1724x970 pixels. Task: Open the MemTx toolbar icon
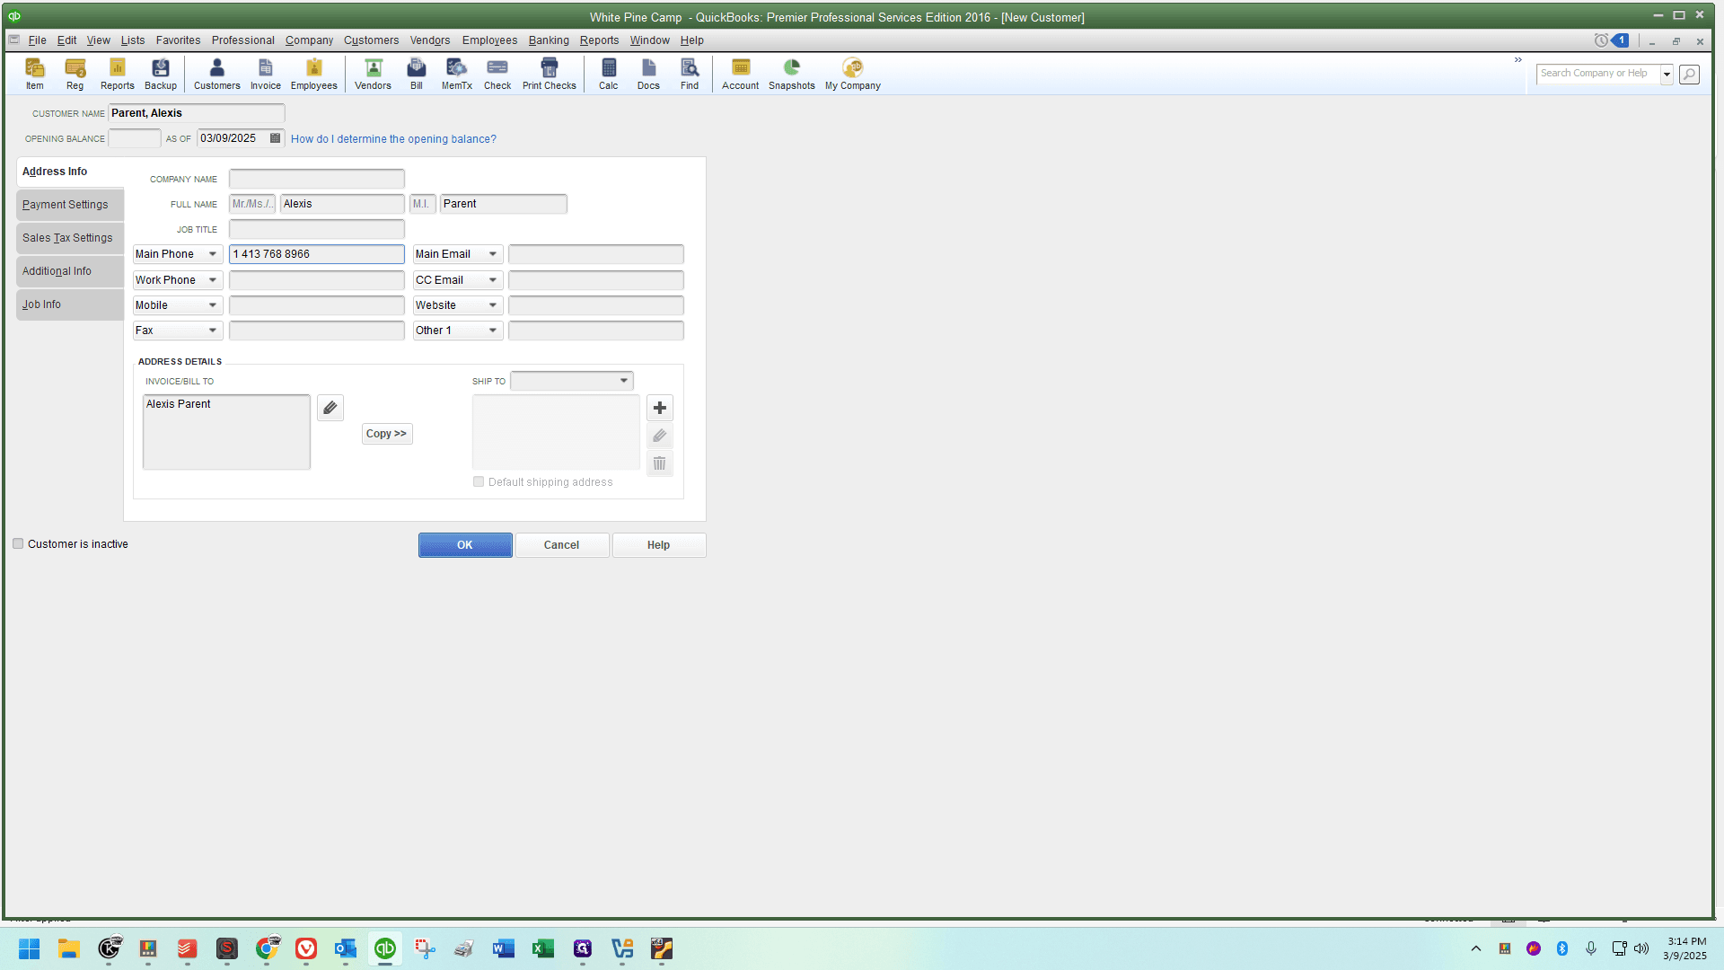click(x=456, y=74)
